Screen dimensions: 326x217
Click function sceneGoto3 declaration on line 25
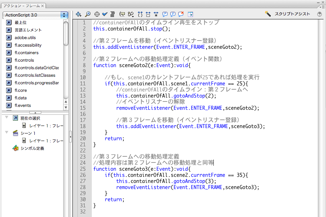pos(142,169)
